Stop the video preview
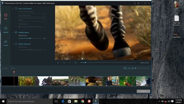Screen dimensions: 184x104 click(x=75, y=63)
